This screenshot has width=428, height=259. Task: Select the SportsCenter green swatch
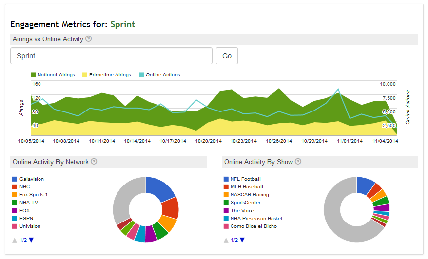pyautogui.click(x=226, y=203)
